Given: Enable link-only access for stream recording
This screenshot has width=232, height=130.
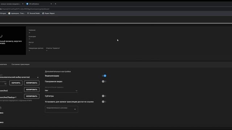Looking at the screenshot, I should click(x=104, y=102).
